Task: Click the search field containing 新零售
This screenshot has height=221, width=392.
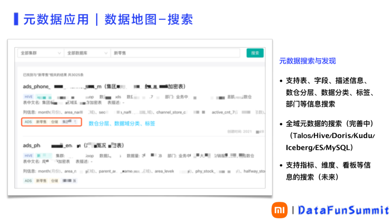Action: [175, 53]
